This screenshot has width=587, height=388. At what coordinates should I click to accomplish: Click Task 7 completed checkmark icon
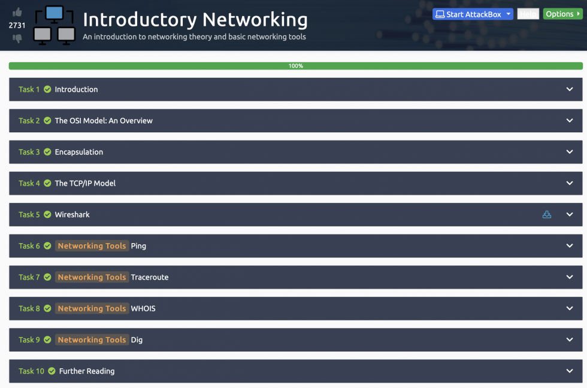47,277
